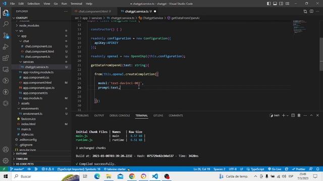Open the Search view in activity bar
The height and width of the screenshot is (181, 323).
6,24
